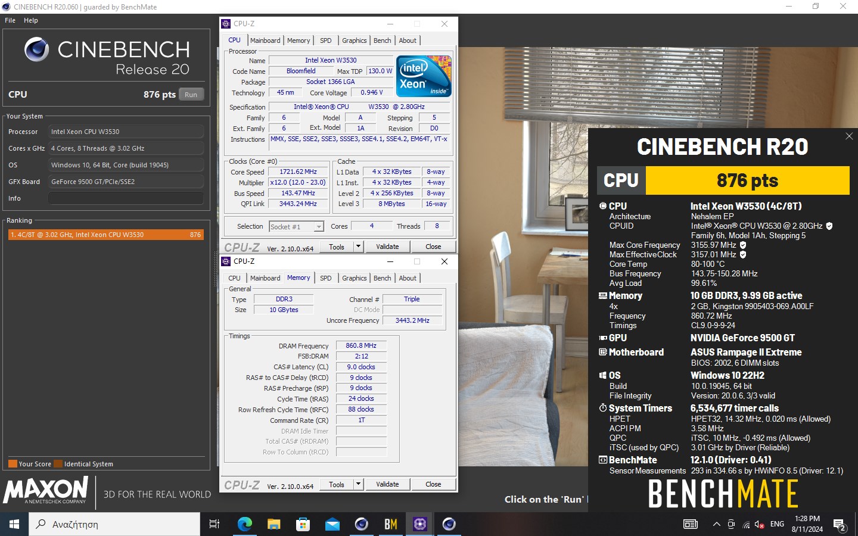
Task: Launch Microsoft Edge from the taskbar
Action: (x=245, y=524)
